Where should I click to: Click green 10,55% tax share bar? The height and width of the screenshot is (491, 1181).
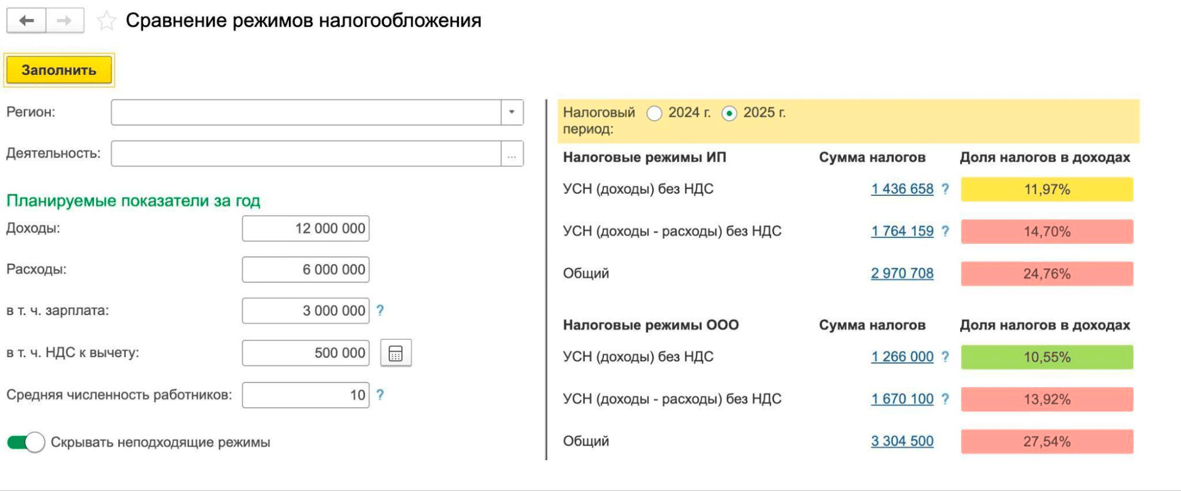(x=1046, y=357)
